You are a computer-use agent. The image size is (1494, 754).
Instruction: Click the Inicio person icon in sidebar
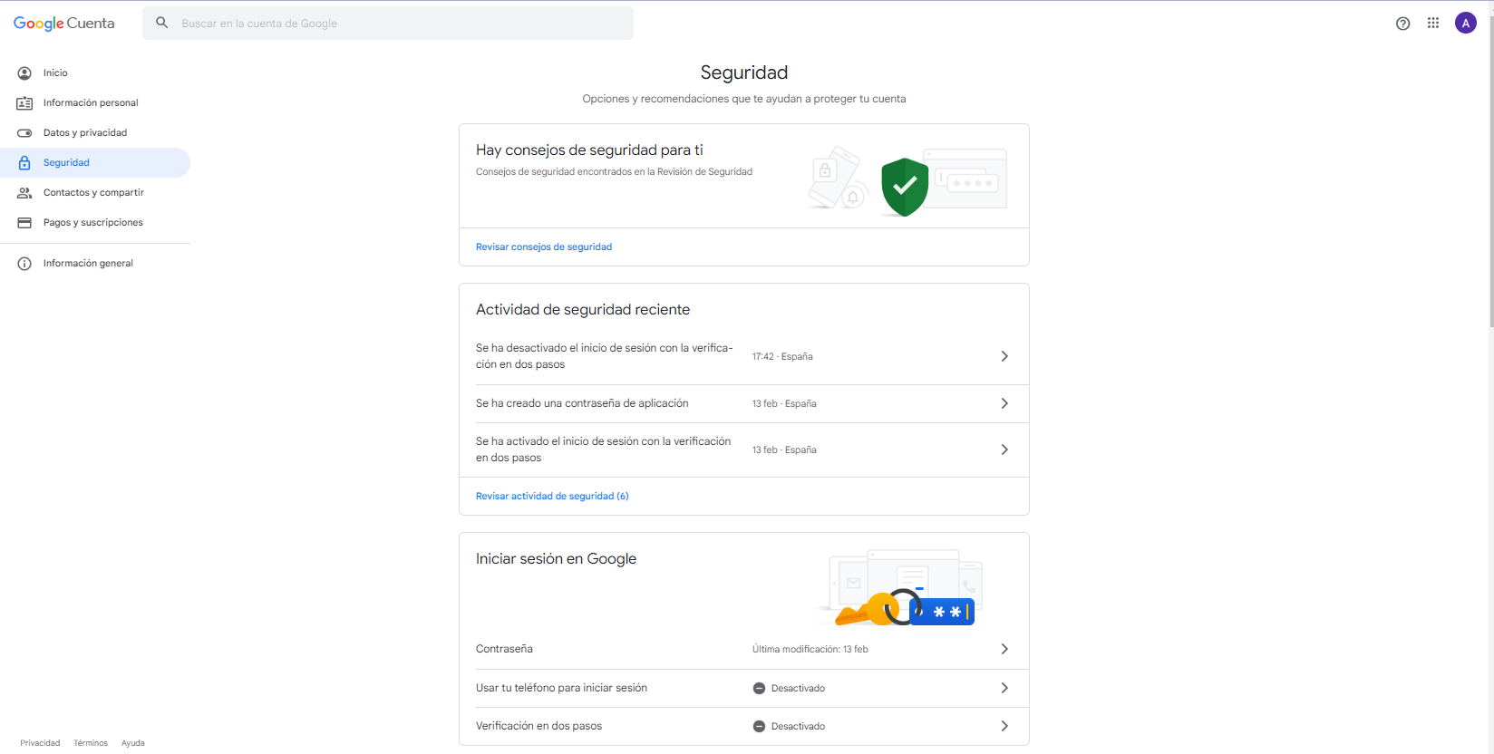click(24, 73)
